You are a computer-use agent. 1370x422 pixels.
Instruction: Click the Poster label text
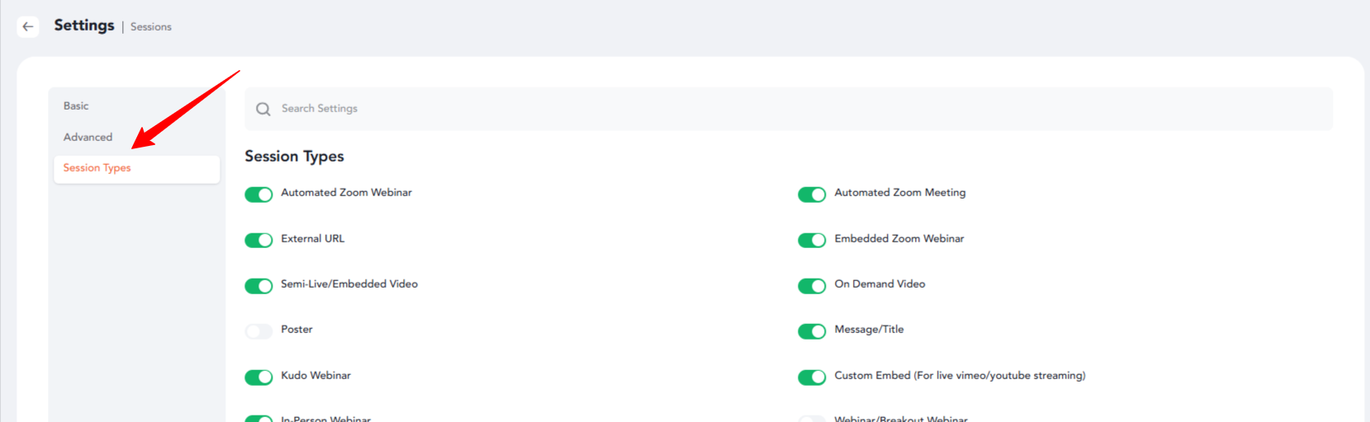[296, 330]
